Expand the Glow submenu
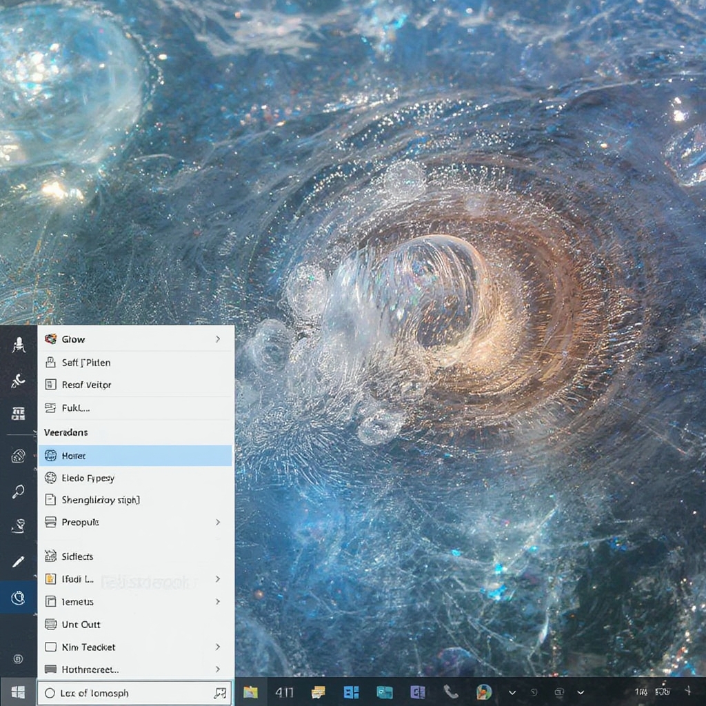The width and height of the screenshot is (706, 706). (217, 339)
